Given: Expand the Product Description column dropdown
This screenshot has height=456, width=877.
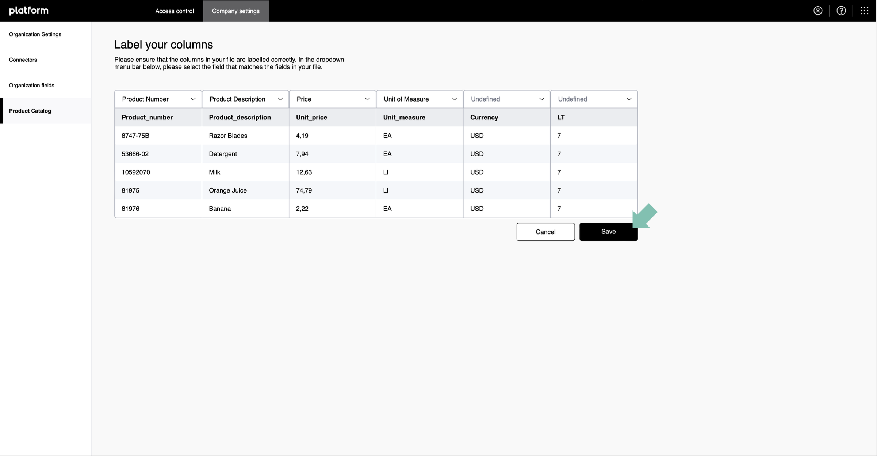Looking at the screenshot, I should point(245,99).
